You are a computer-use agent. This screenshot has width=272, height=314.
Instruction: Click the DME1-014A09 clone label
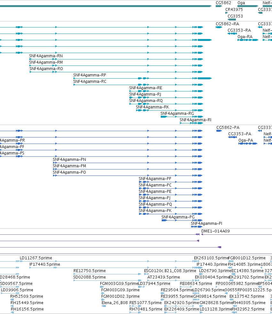click(215, 231)
